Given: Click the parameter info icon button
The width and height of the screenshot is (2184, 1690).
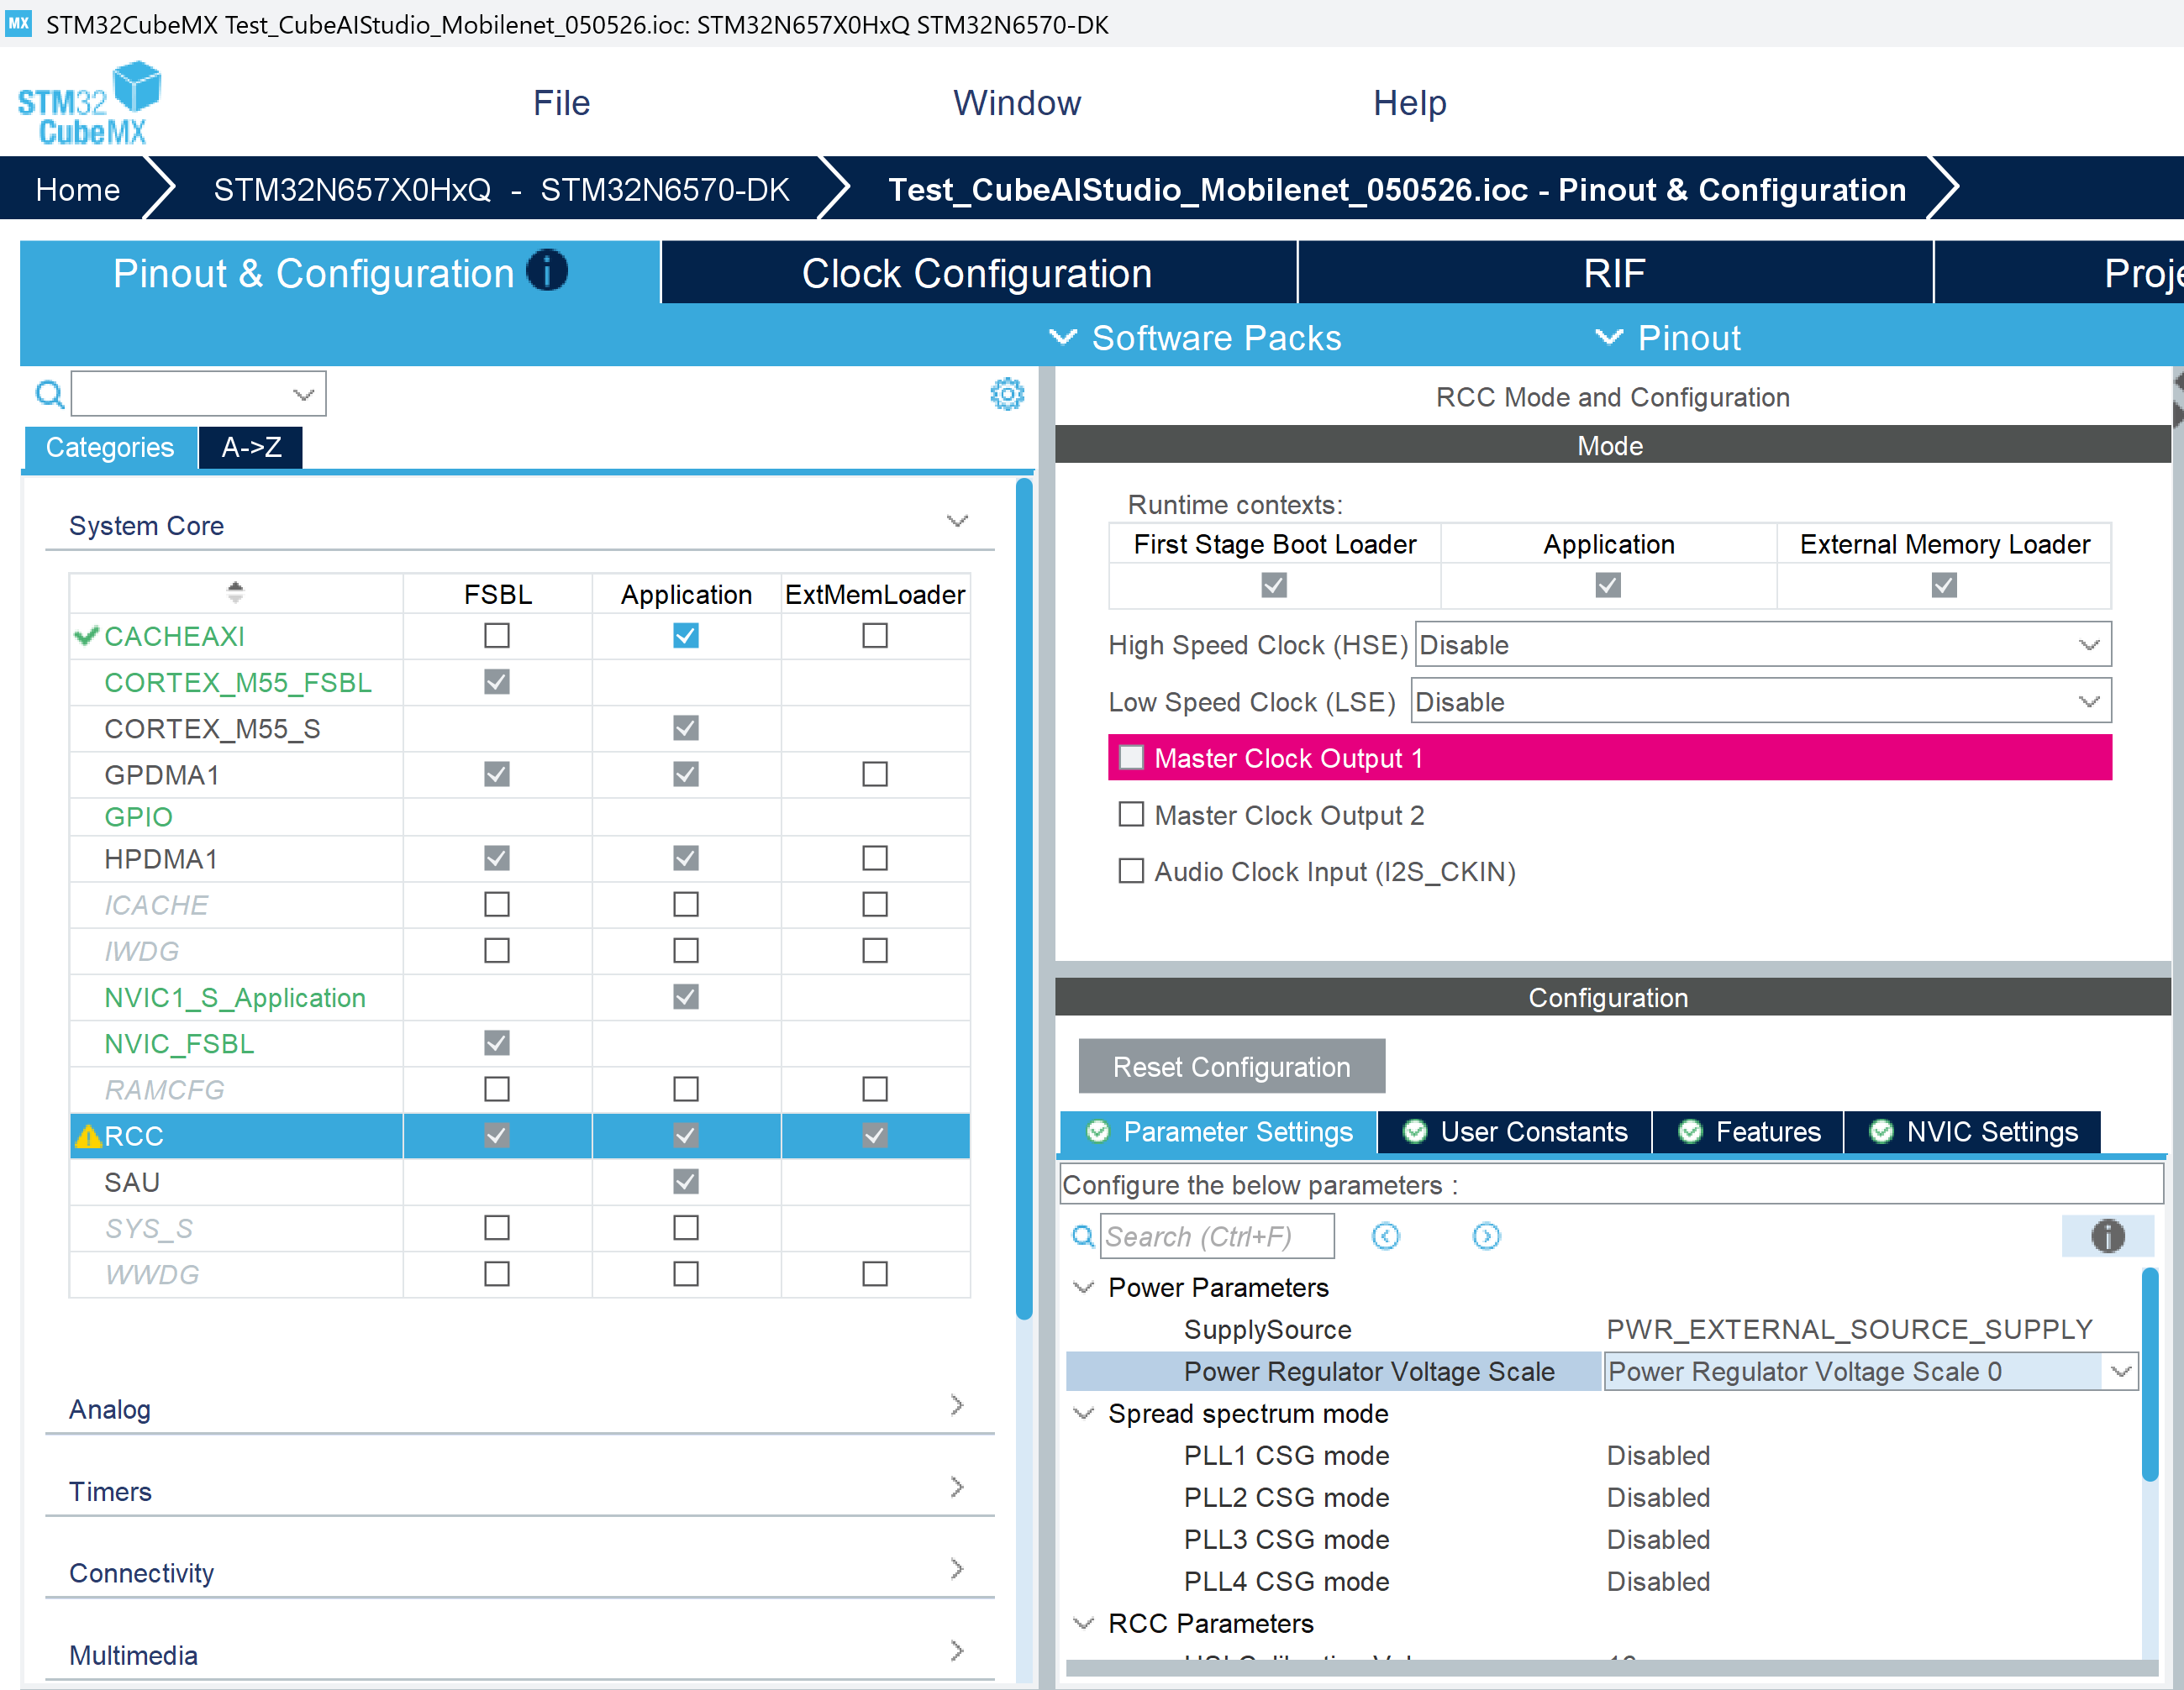Looking at the screenshot, I should point(2107,1236).
